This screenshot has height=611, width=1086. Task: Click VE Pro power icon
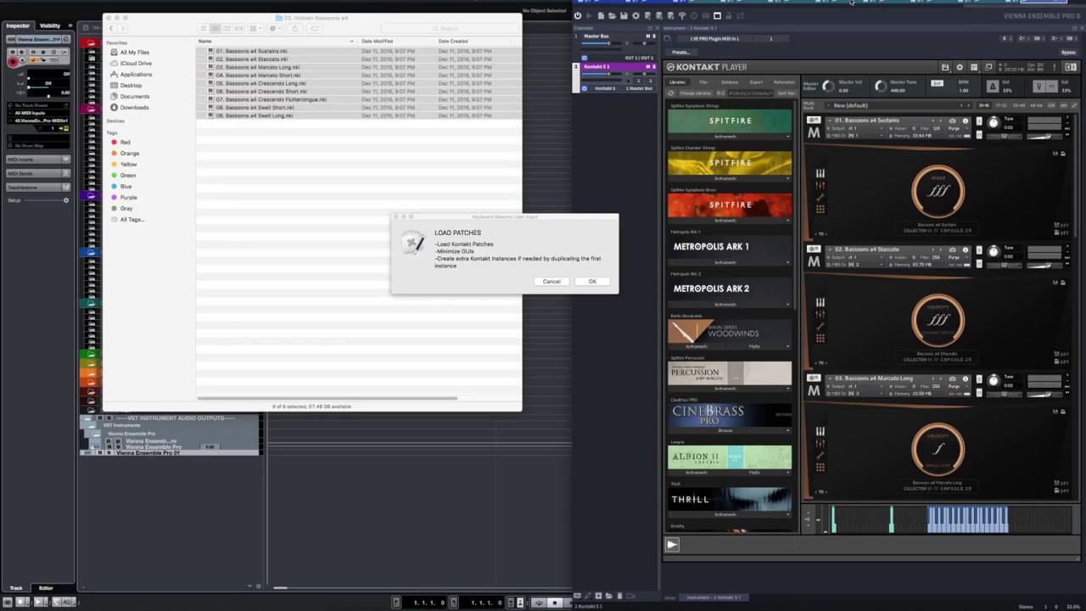pyautogui.click(x=578, y=15)
